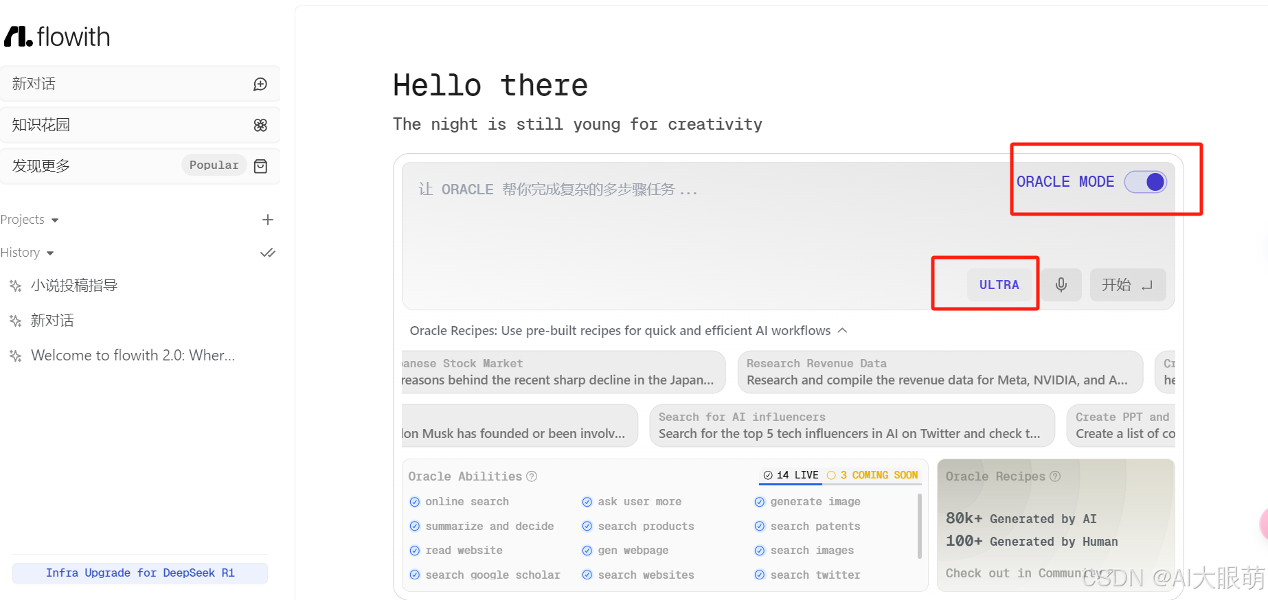Click the search products ability
Image resolution: width=1268 pixels, height=600 pixels.
[x=637, y=527]
